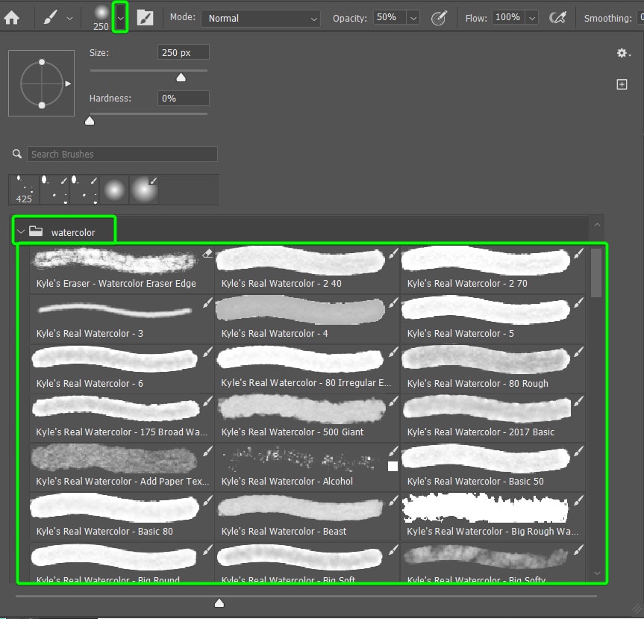The height and width of the screenshot is (619, 644).
Task: Select Kyle's Real Watercolor - 2017 Basic brush
Action: 493,418
